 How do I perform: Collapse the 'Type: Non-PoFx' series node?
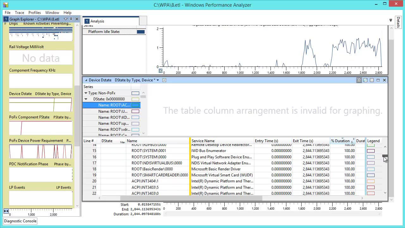(x=86, y=93)
